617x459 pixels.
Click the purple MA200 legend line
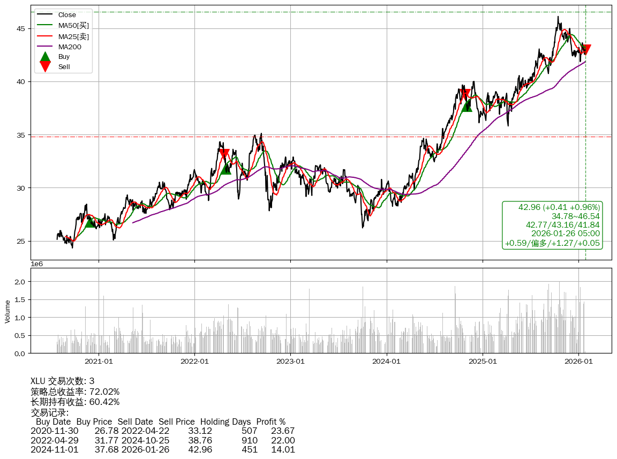pos(46,47)
